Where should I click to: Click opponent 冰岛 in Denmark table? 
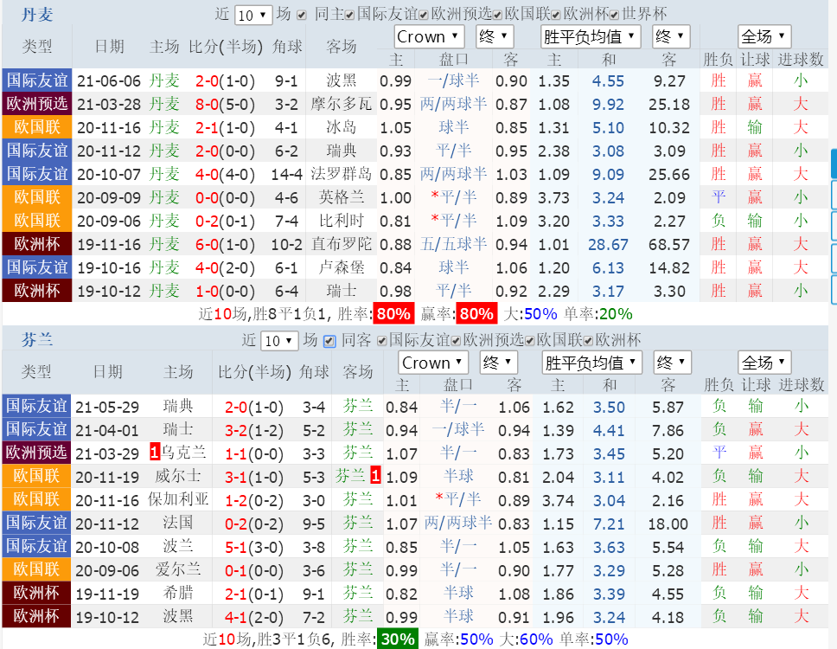(341, 127)
